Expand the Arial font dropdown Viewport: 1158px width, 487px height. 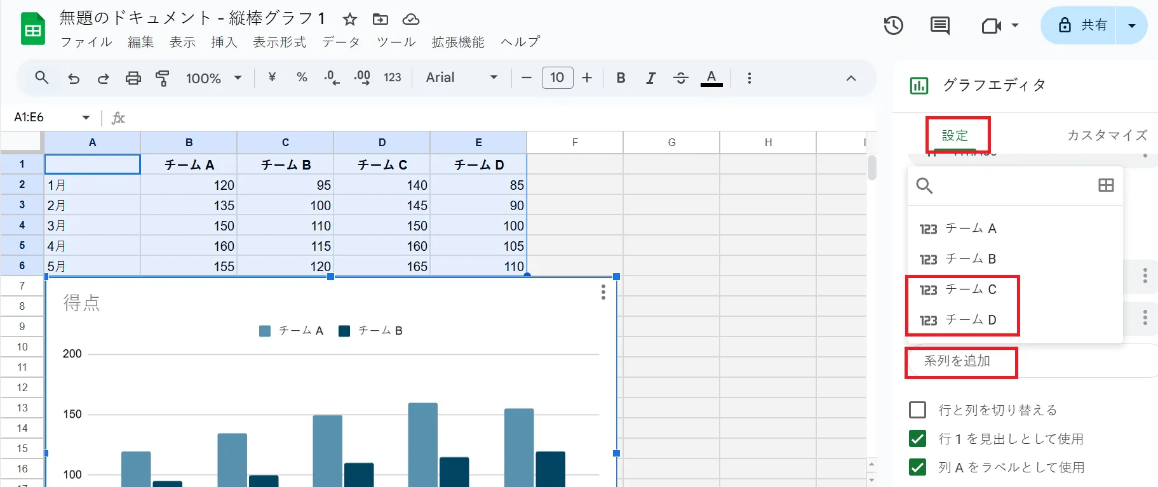(462, 77)
